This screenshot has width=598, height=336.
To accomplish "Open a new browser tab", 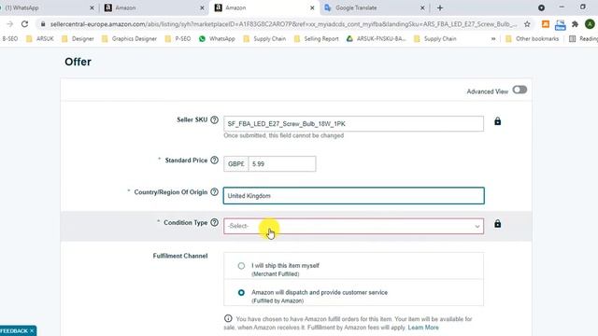I will 440,7.
